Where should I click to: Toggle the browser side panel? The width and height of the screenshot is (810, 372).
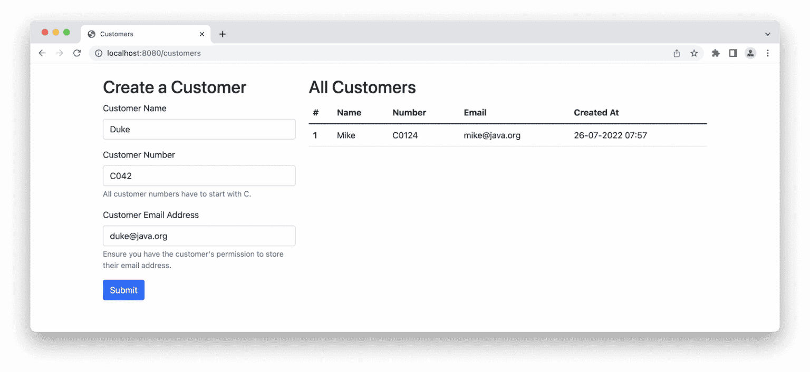[732, 53]
